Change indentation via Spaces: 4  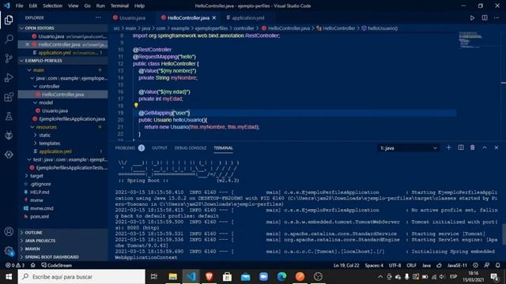click(x=374, y=265)
